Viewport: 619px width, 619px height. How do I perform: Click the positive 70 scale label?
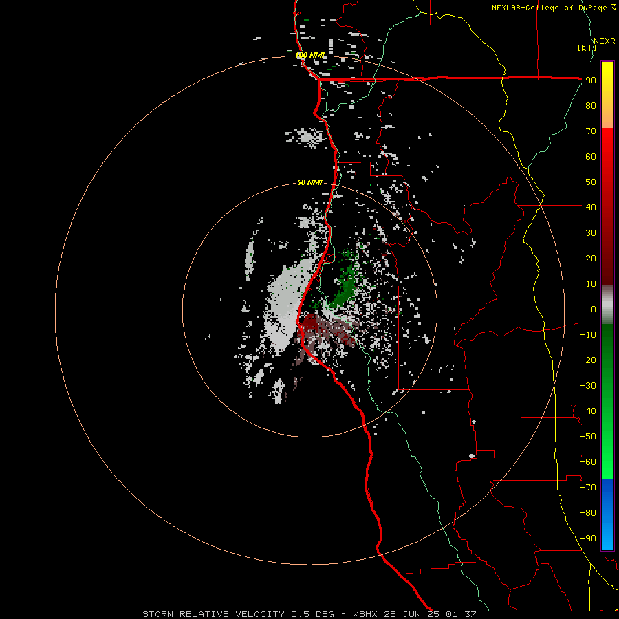pyautogui.click(x=591, y=131)
